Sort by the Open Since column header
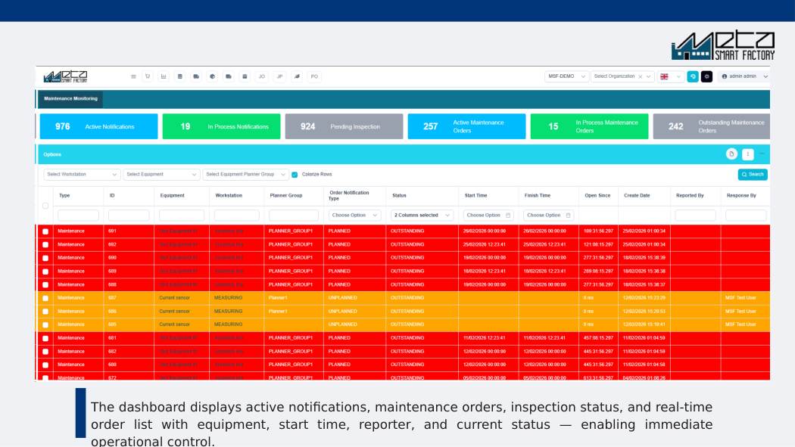This screenshot has width=795, height=447. pos(597,195)
